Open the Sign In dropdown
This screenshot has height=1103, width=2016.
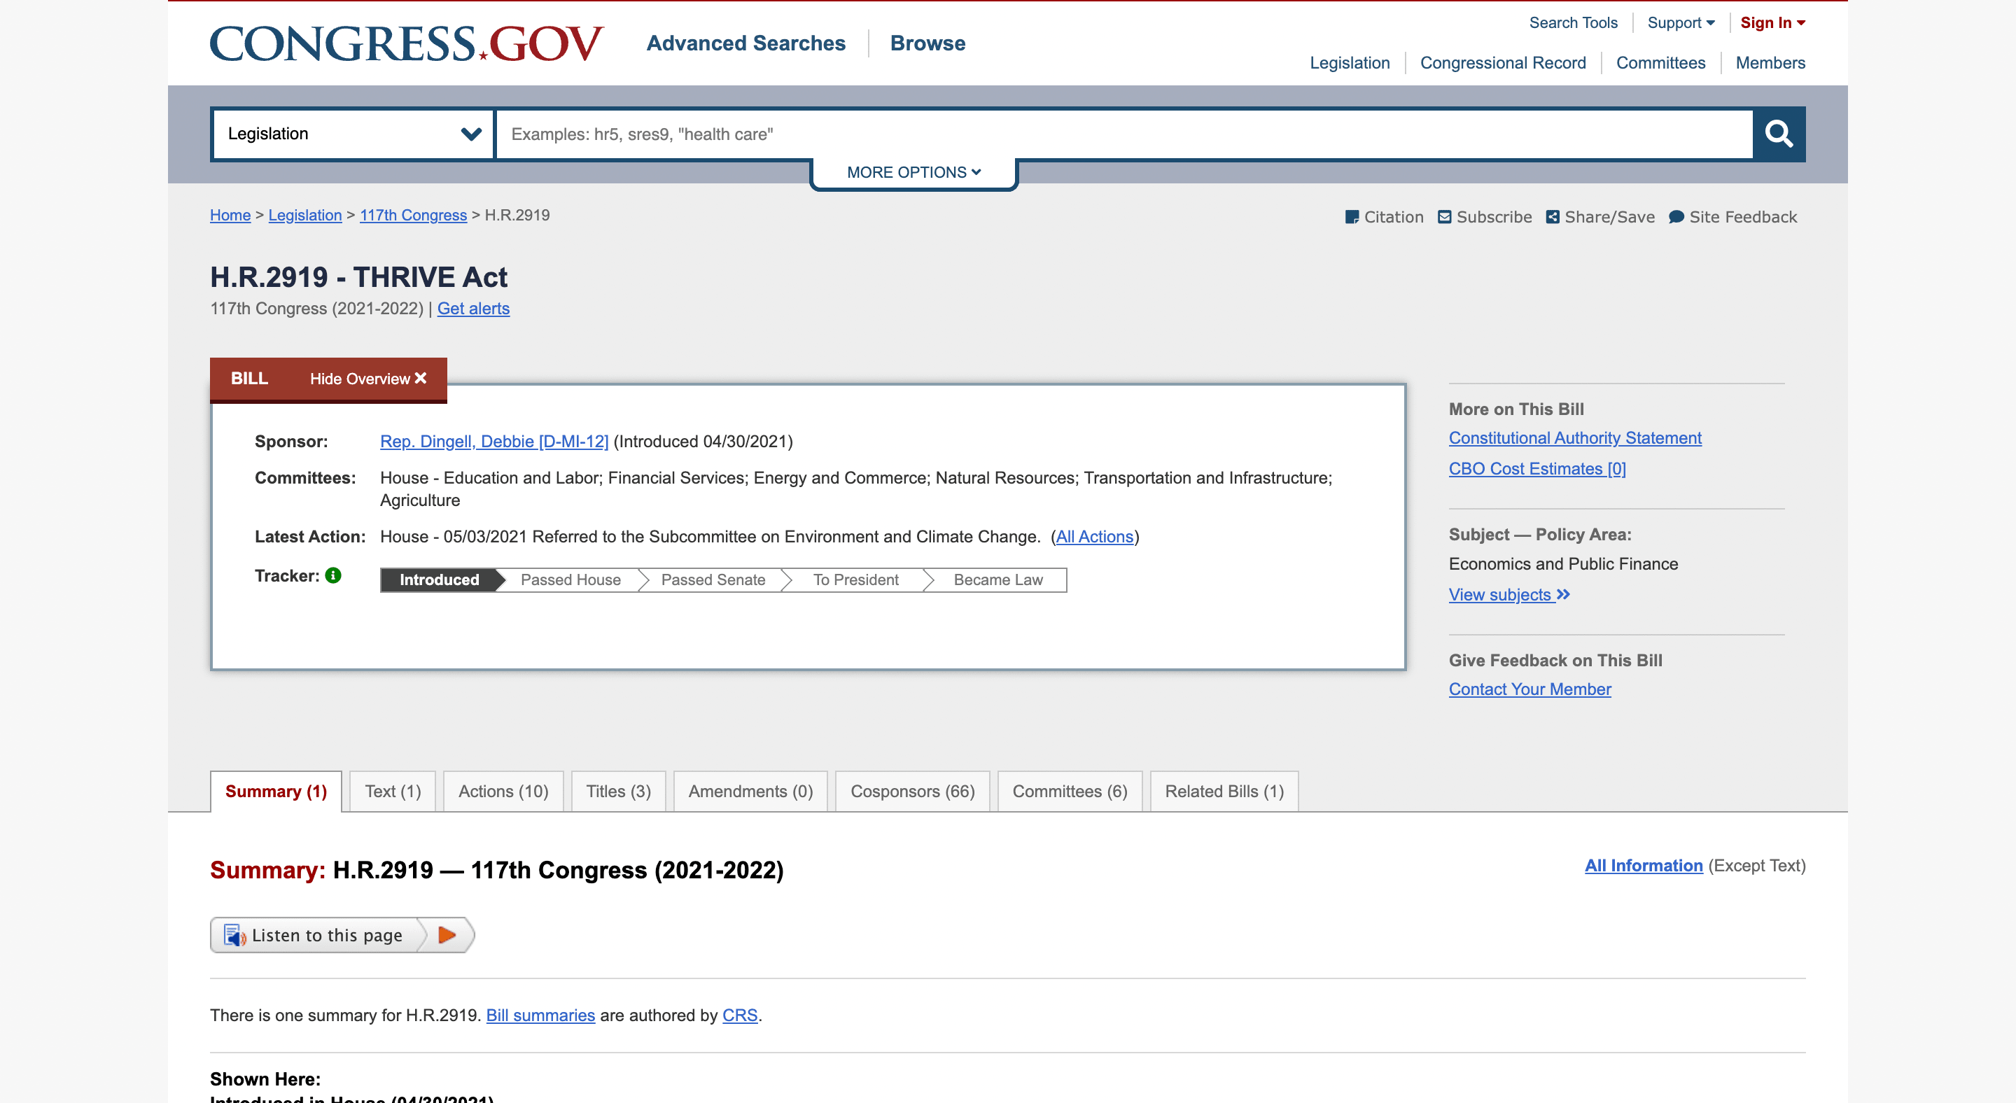coord(1772,22)
